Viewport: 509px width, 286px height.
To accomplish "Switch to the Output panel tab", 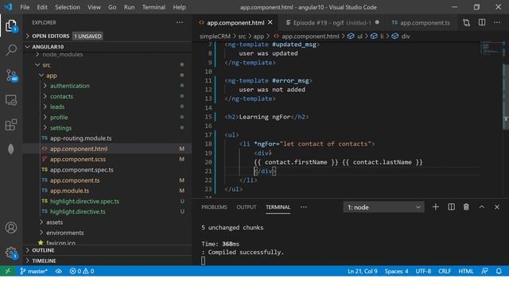I will click(x=247, y=207).
